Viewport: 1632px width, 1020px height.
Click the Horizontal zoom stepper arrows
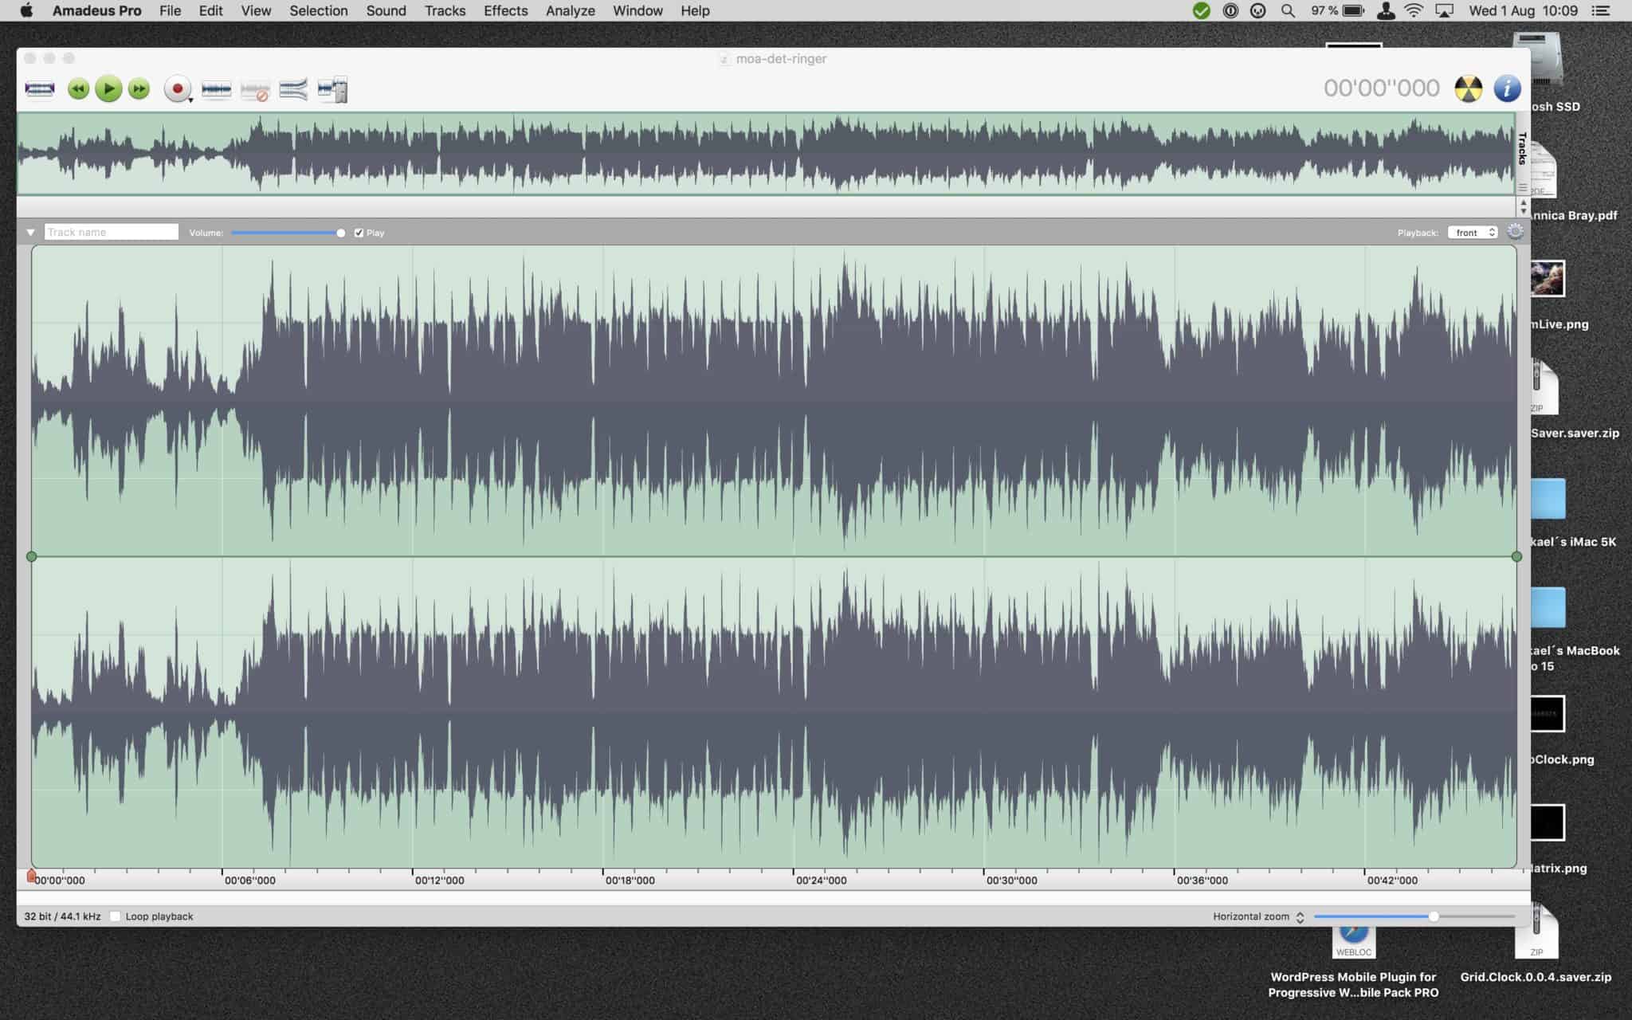pyautogui.click(x=1300, y=917)
